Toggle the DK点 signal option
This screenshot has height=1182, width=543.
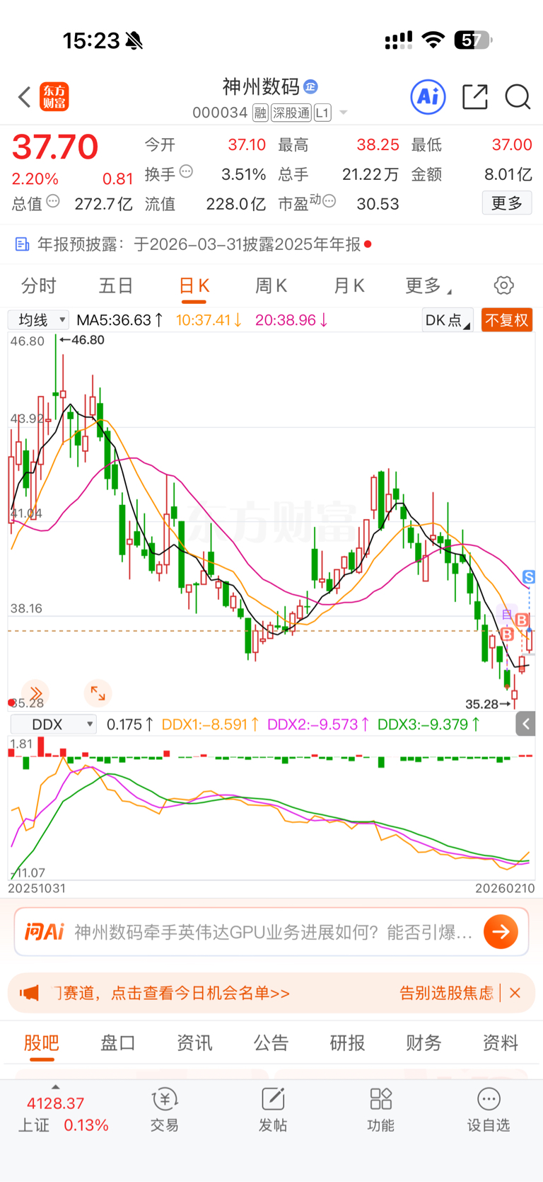coord(448,320)
